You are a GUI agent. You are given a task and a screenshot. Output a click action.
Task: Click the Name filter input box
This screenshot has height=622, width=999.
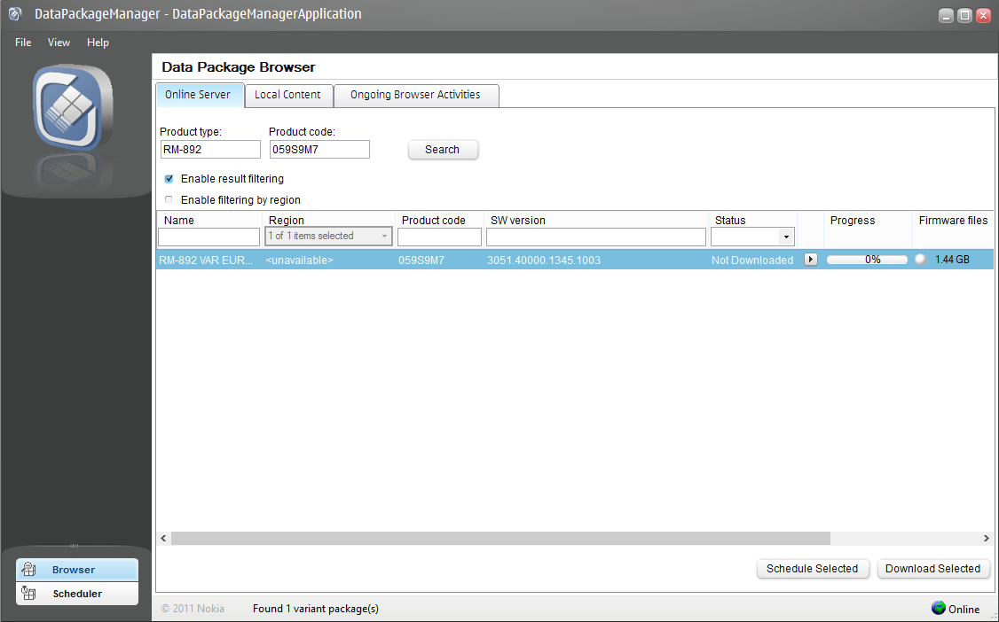[209, 237]
